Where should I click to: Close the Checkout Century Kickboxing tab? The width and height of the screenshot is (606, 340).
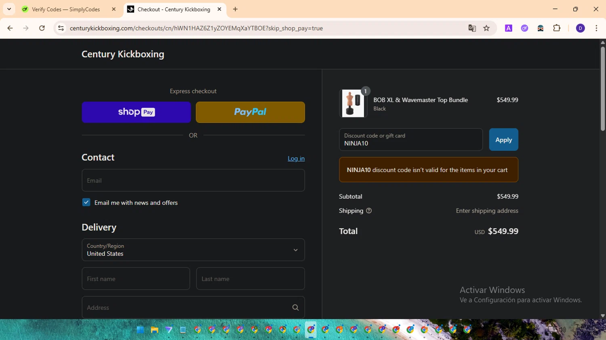pos(219,9)
